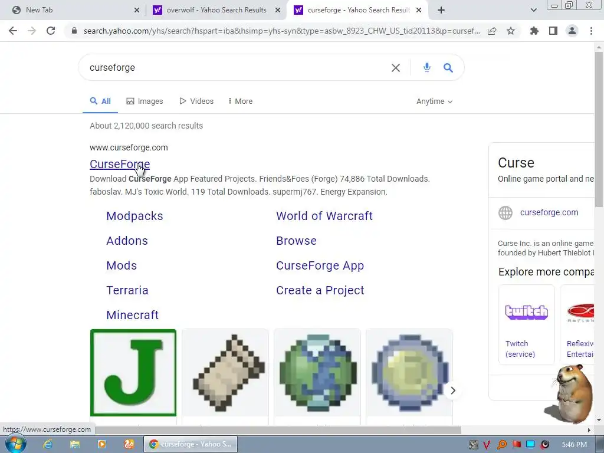Open the Mods sitelink

[122, 265]
